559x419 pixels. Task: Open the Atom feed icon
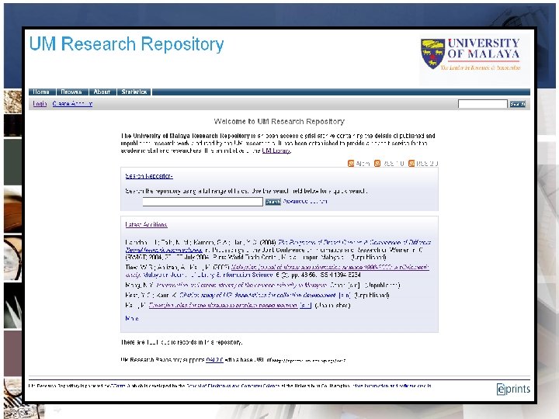point(351,163)
